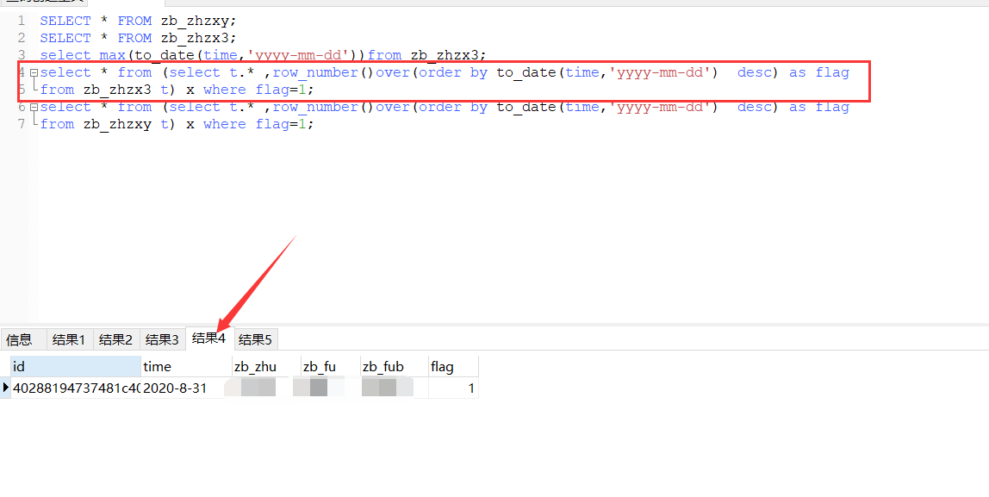Click on SELECT * FROM zb_zhzxy; line
989x497 pixels.
pyautogui.click(x=138, y=21)
